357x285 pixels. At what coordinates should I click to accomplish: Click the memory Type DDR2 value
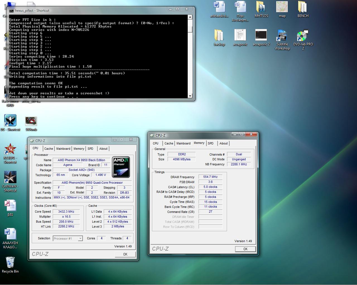[x=182, y=154]
